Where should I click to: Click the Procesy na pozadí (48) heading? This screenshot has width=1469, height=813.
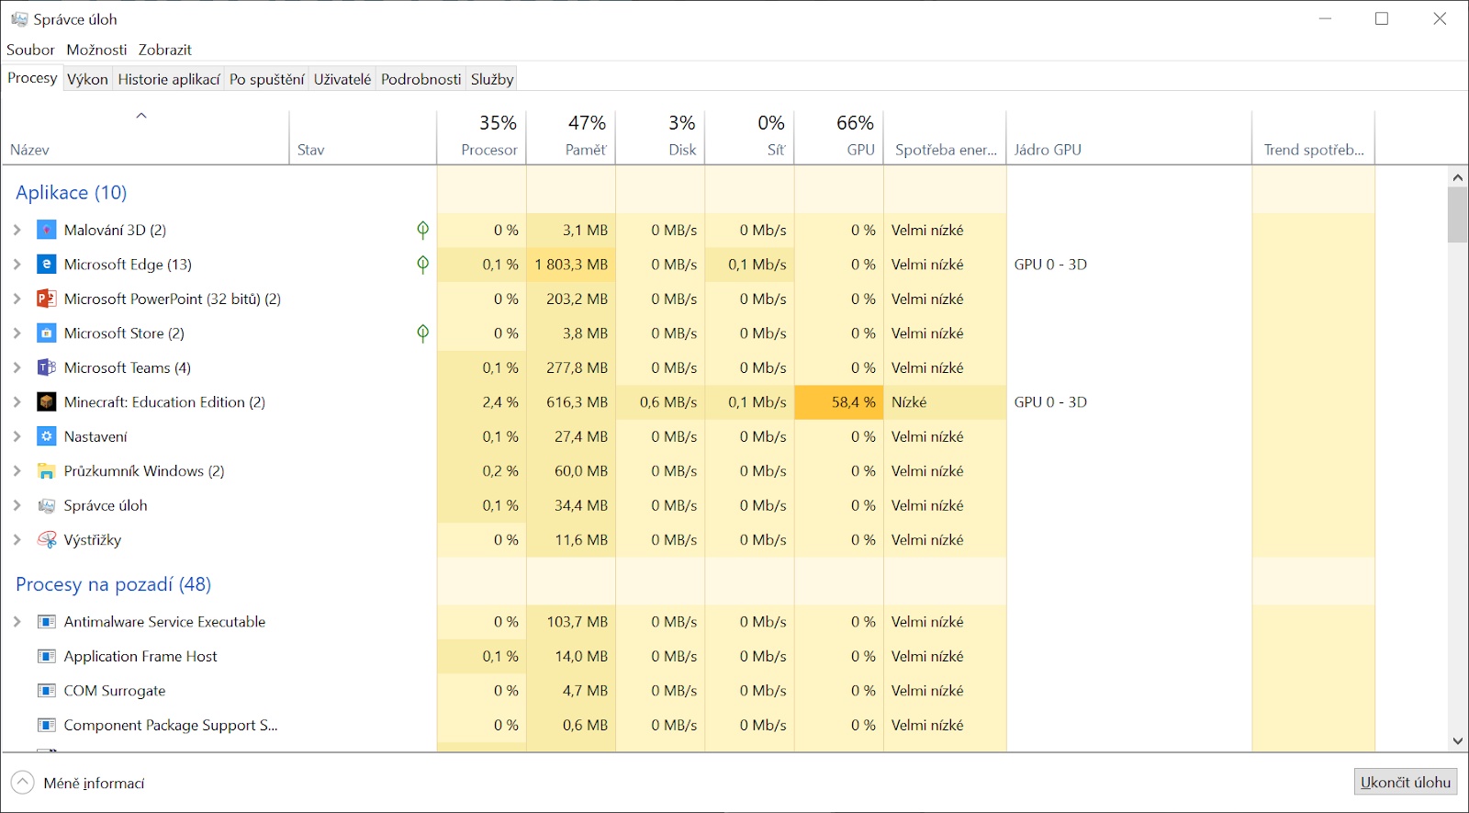click(113, 584)
